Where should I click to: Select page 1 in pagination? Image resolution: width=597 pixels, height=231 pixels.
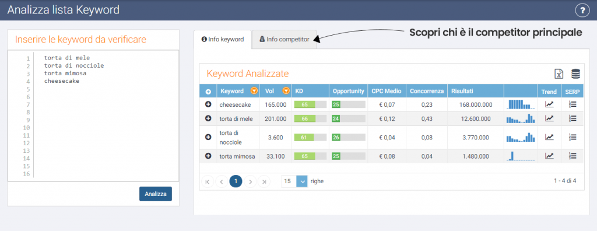coord(236,181)
